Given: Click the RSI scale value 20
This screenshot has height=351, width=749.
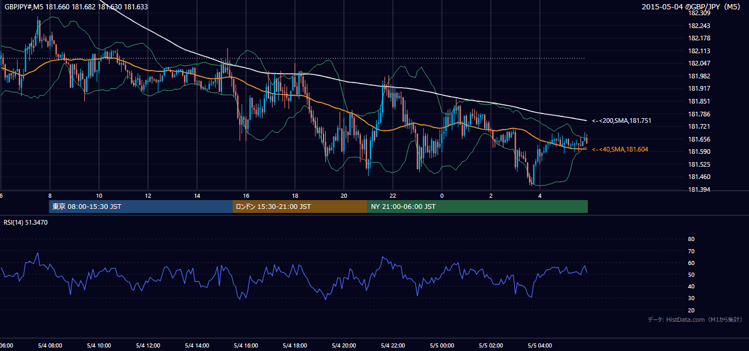Looking at the screenshot, I should coord(691,310).
